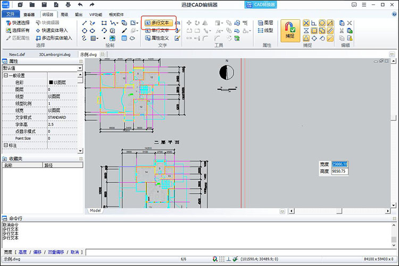
Task: Toggle the diamond quadrant snap
Action: 314,38
